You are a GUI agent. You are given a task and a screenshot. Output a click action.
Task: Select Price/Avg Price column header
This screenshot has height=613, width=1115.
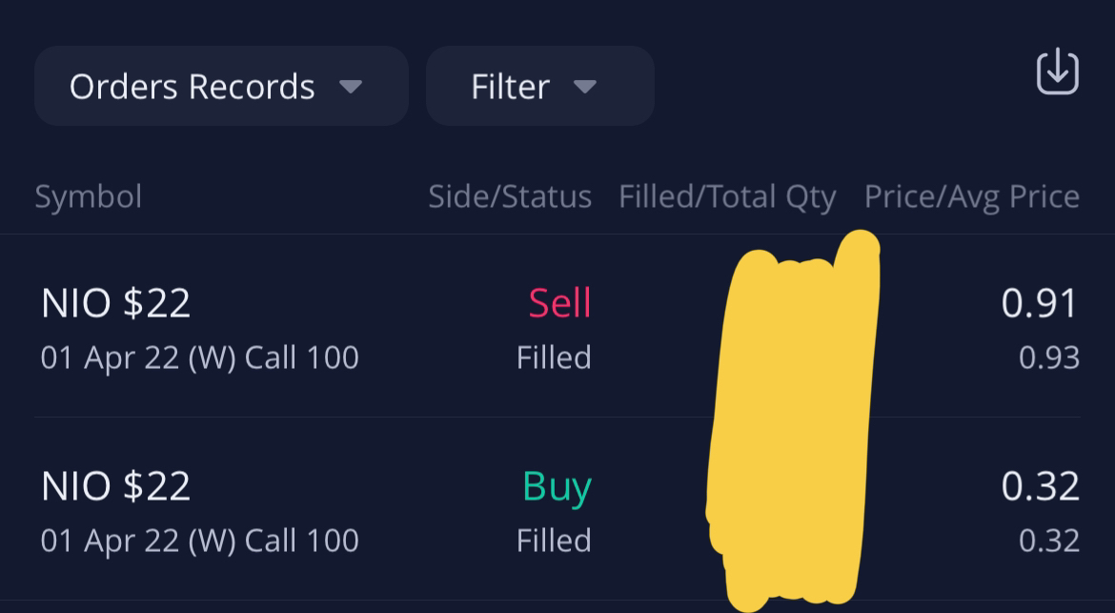[x=972, y=197]
